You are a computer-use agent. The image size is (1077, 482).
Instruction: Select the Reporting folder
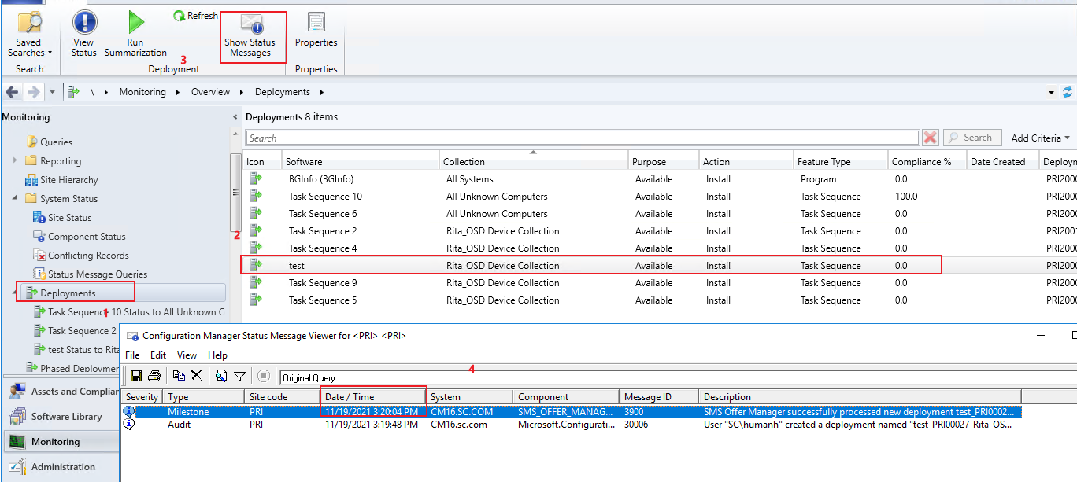click(x=61, y=161)
